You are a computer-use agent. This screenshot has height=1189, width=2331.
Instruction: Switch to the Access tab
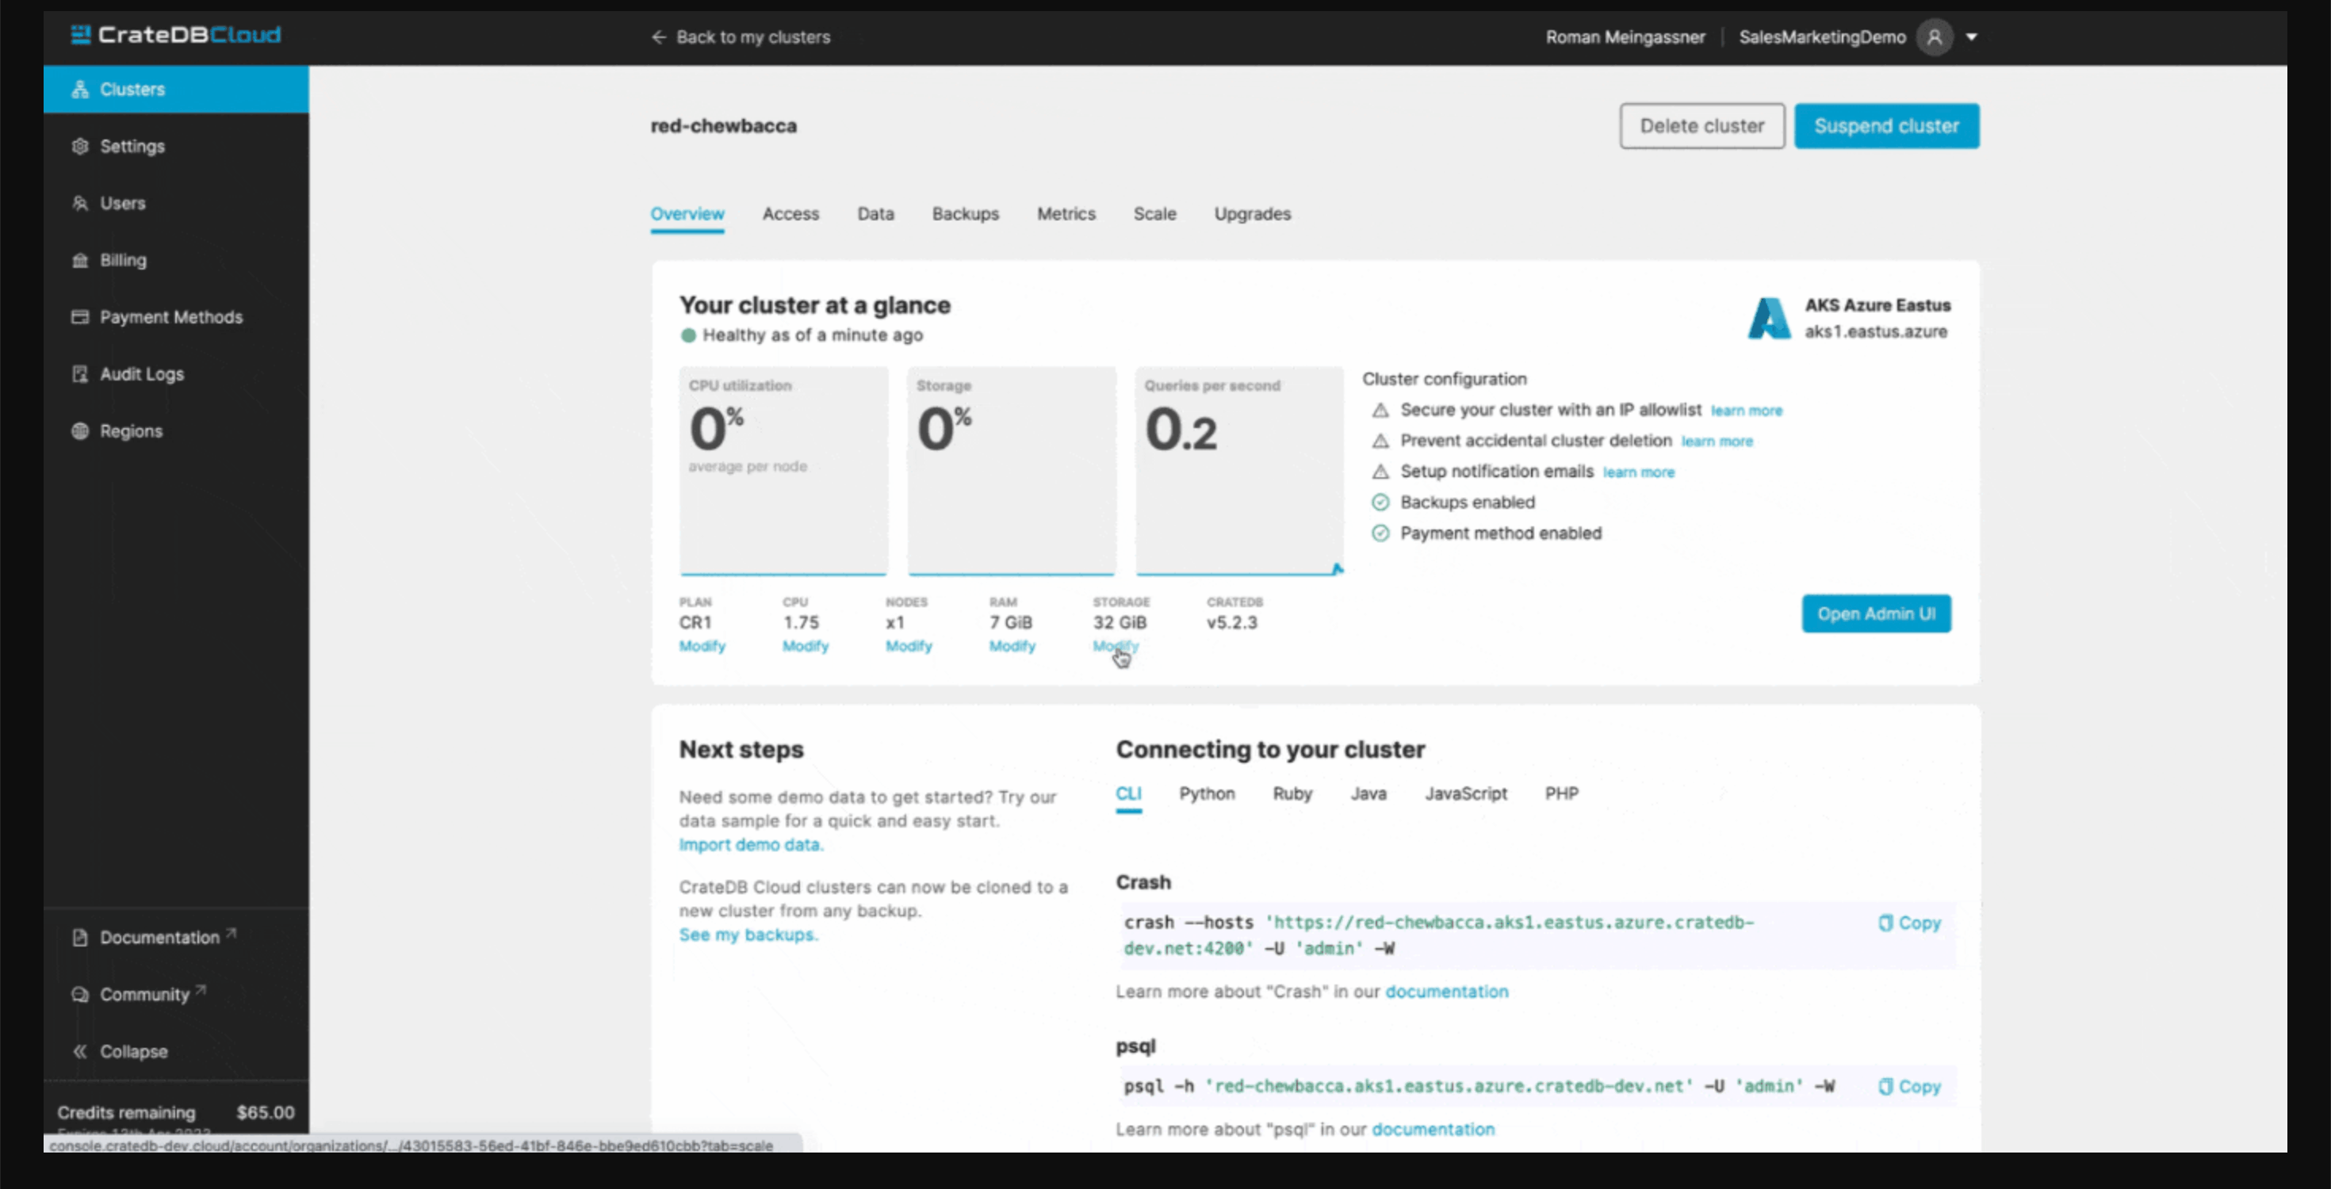pyautogui.click(x=790, y=215)
